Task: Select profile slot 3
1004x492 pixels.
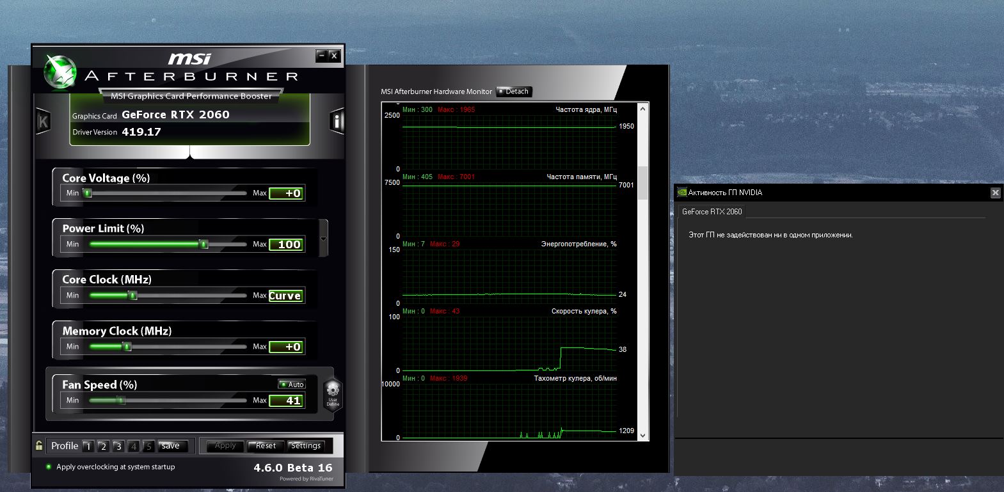Action: pyautogui.click(x=118, y=446)
